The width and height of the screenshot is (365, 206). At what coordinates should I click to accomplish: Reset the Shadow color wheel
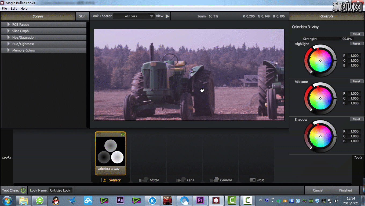pos(356,119)
